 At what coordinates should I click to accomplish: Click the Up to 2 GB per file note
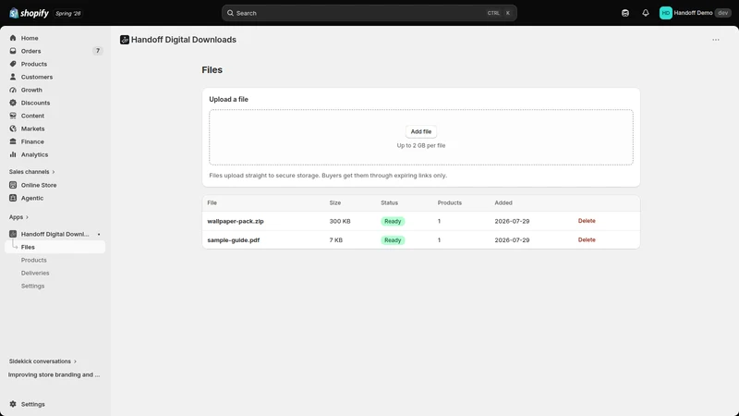click(421, 146)
